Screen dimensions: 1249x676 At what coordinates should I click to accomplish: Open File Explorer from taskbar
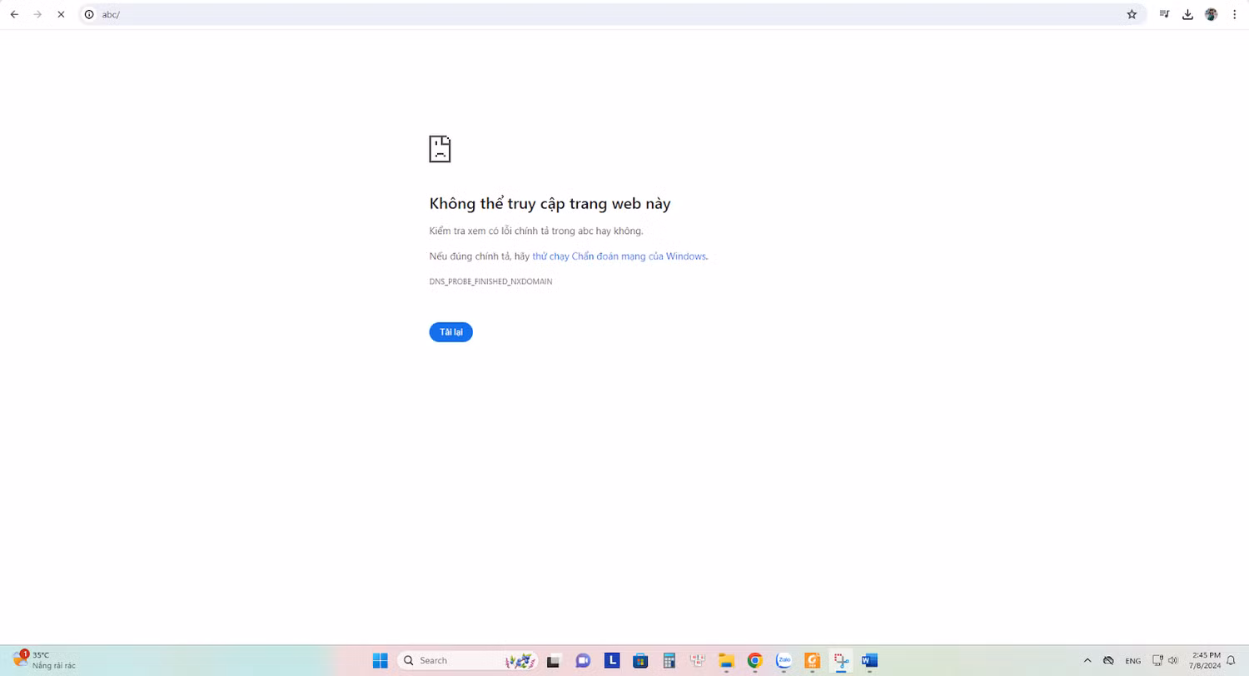(x=726, y=660)
